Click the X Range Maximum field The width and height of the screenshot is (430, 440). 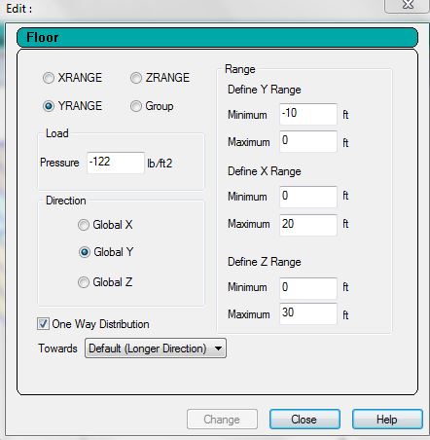[308, 225]
